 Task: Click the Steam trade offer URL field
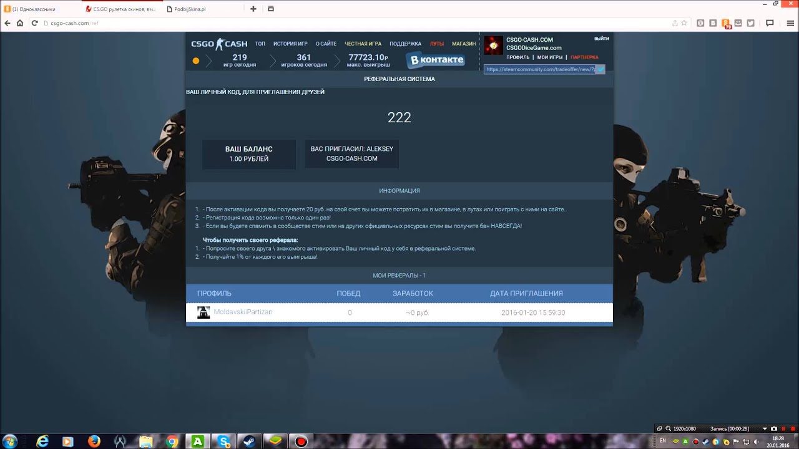[x=540, y=69]
